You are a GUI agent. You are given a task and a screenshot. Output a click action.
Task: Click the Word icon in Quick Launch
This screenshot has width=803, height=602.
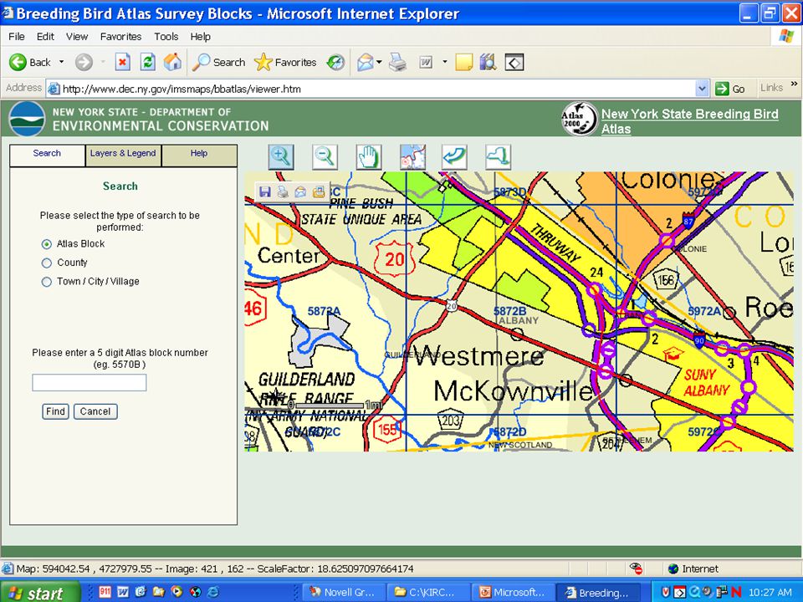click(123, 592)
